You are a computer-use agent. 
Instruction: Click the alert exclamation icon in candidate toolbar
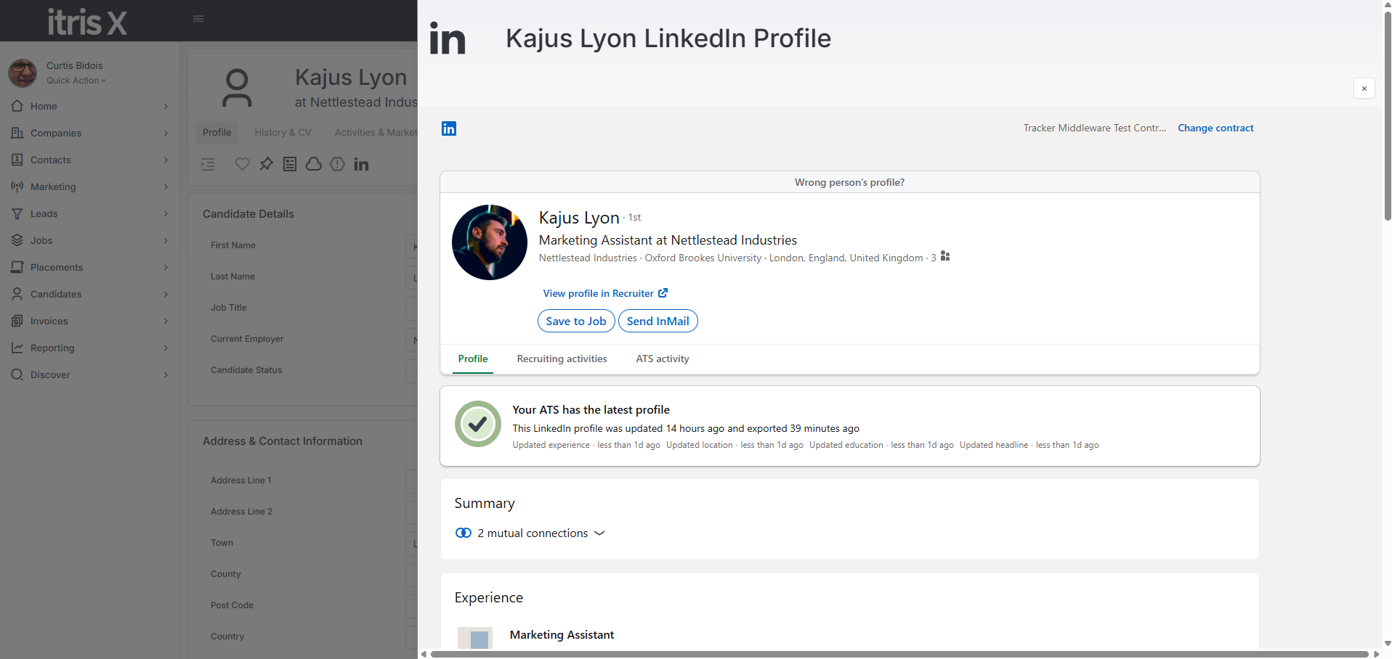pos(337,164)
